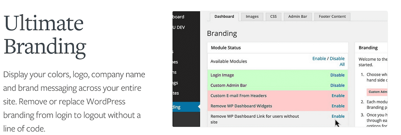Click Disable All for available modules
401x135 pixels.
point(337,61)
